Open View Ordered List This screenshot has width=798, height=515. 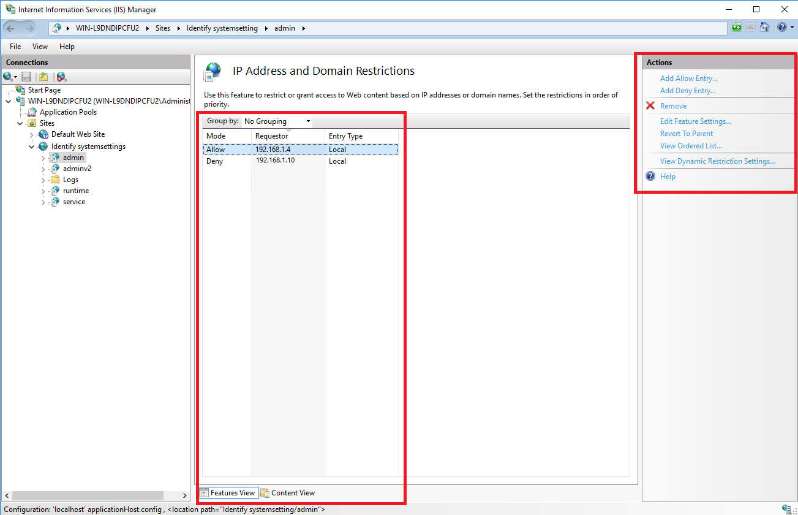point(691,146)
